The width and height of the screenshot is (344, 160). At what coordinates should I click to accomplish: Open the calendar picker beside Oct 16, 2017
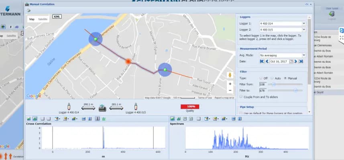291,62
